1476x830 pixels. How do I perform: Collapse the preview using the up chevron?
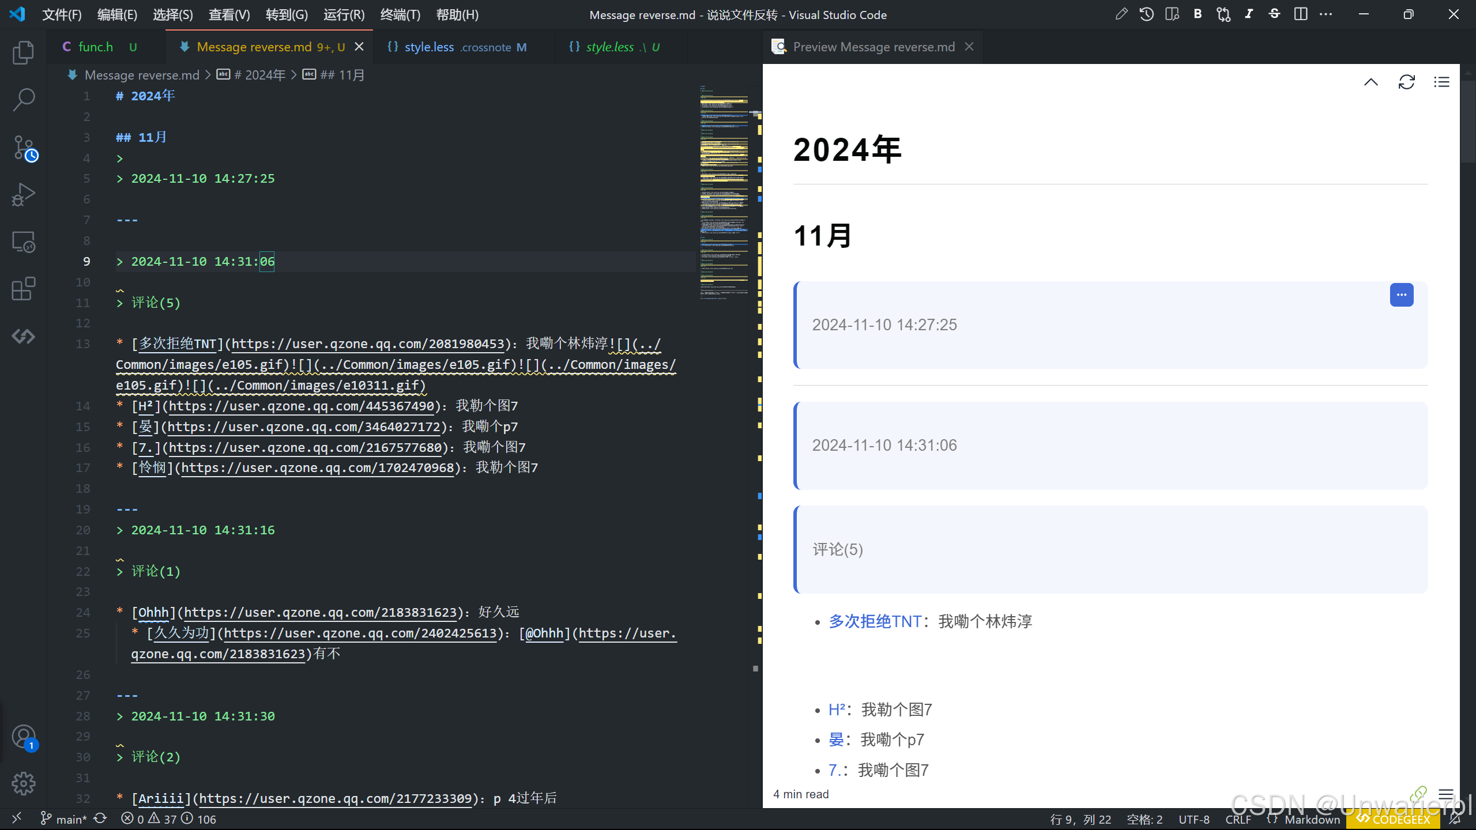point(1370,82)
